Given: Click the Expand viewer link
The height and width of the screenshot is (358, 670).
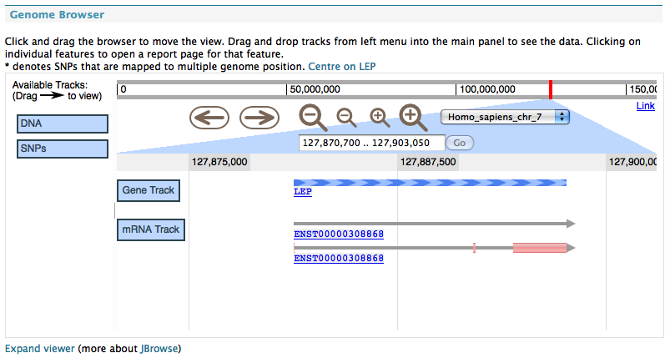Looking at the screenshot, I should 40,349.
